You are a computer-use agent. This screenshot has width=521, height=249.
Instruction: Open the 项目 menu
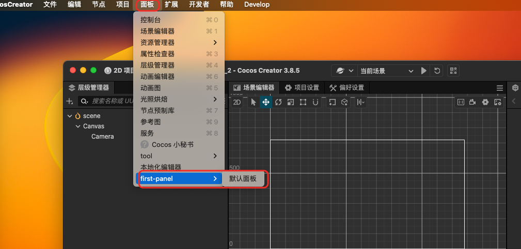click(x=123, y=5)
